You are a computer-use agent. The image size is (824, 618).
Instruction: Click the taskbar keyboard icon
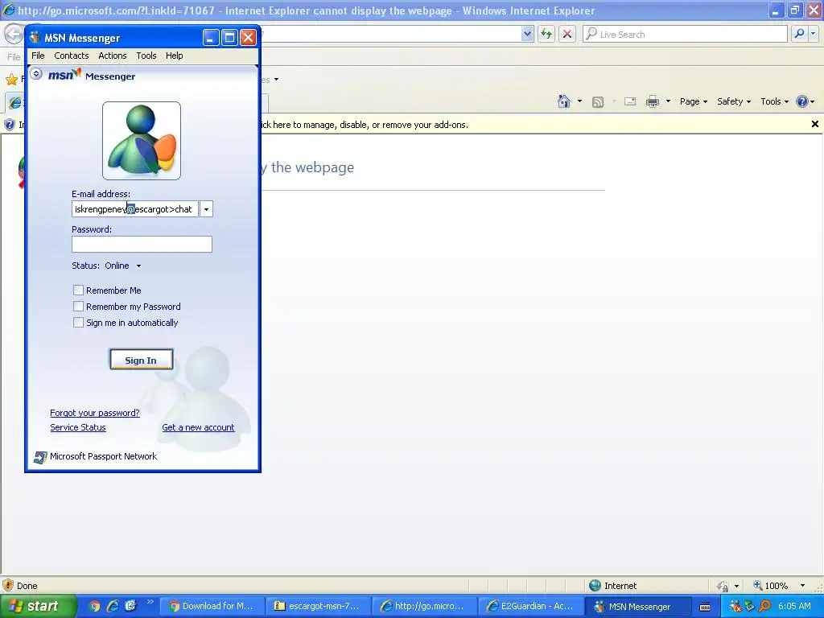click(x=705, y=607)
